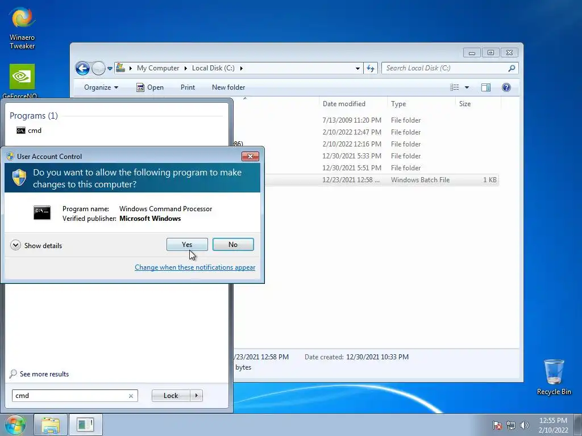Minimize the Explorer window

click(x=472, y=53)
